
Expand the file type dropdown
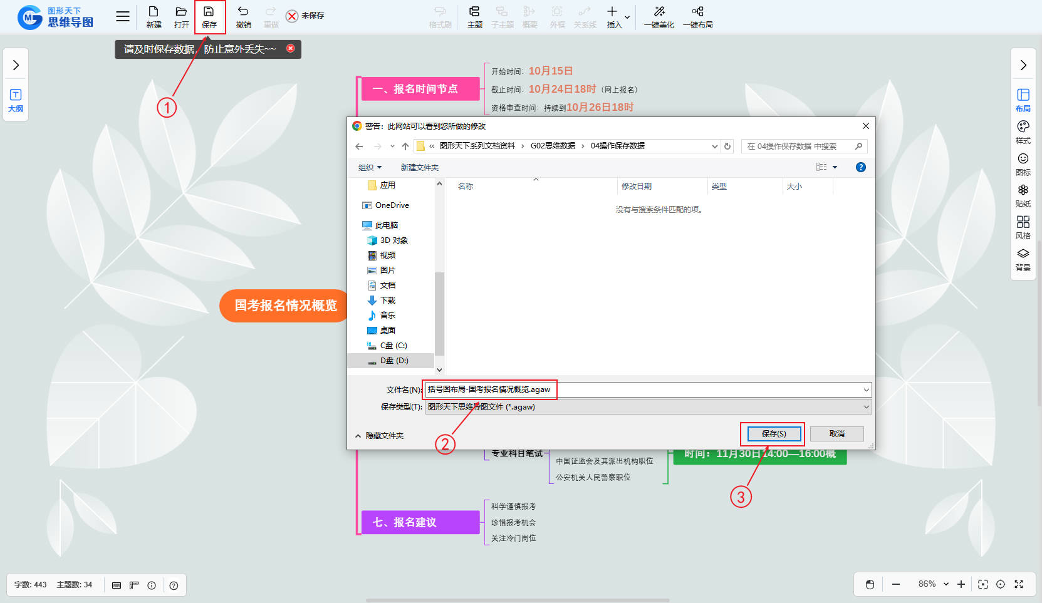866,407
